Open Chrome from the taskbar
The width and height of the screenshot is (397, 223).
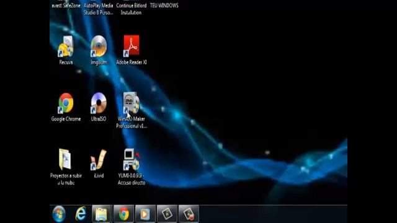click(123, 214)
